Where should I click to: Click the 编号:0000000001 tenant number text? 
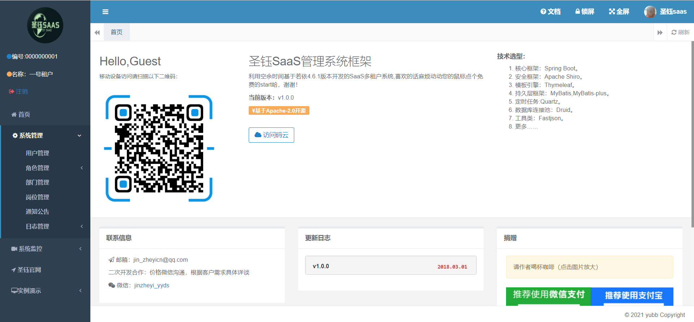(35, 57)
